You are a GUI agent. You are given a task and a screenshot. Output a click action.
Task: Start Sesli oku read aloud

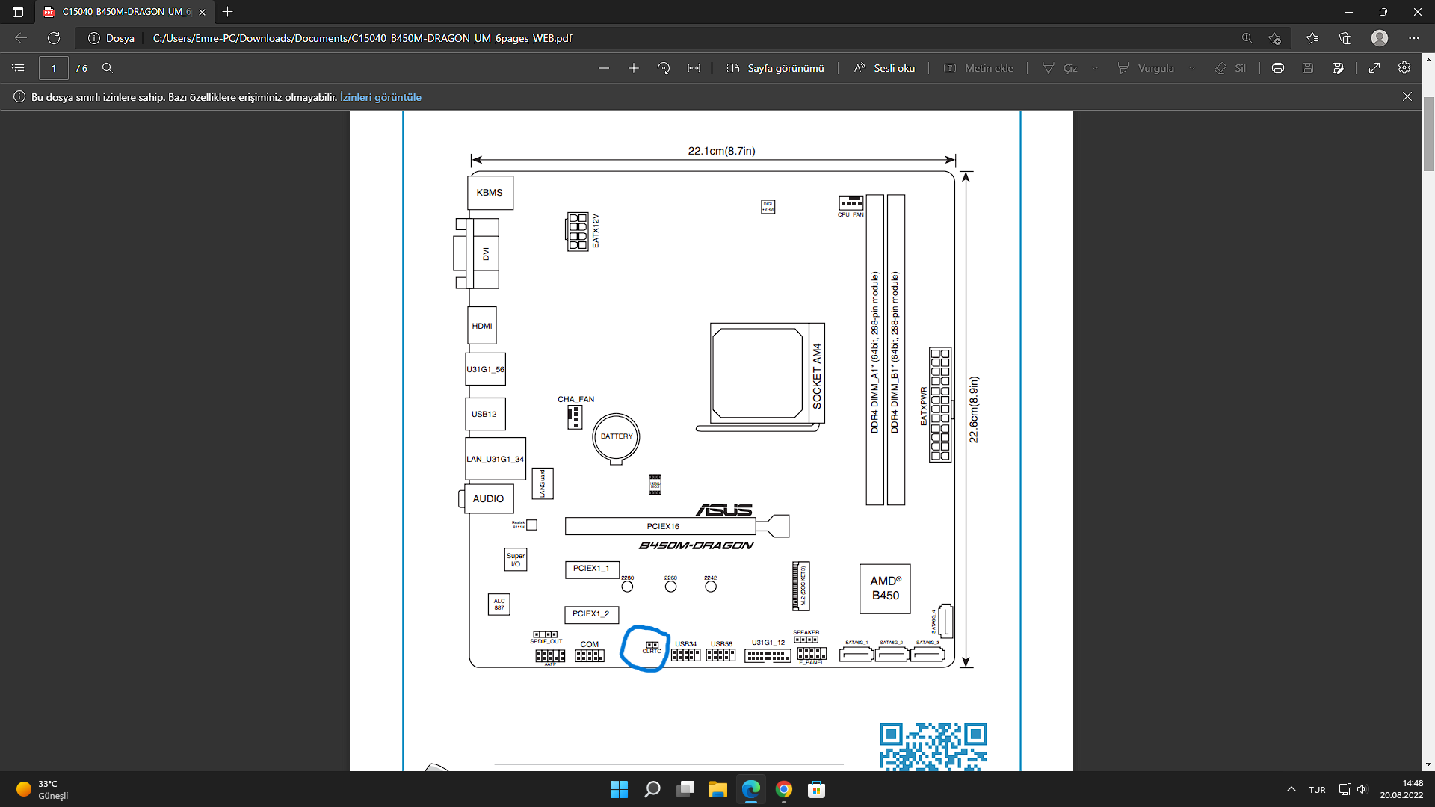[884, 68]
